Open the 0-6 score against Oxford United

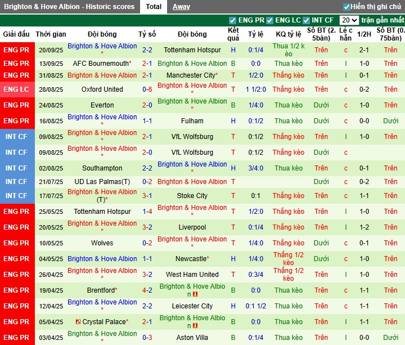tap(147, 89)
